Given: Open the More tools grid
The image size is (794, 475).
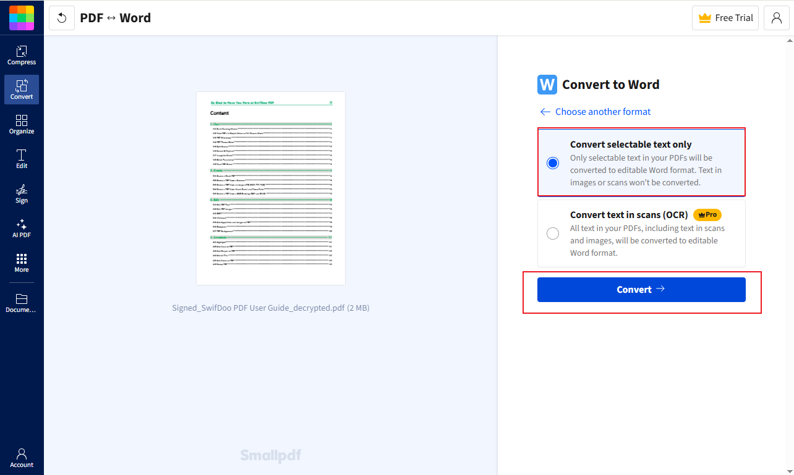Looking at the screenshot, I should click(22, 263).
